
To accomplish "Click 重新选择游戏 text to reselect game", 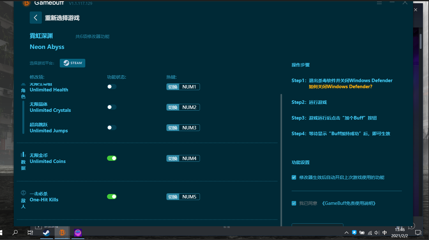I will (62, 18).
